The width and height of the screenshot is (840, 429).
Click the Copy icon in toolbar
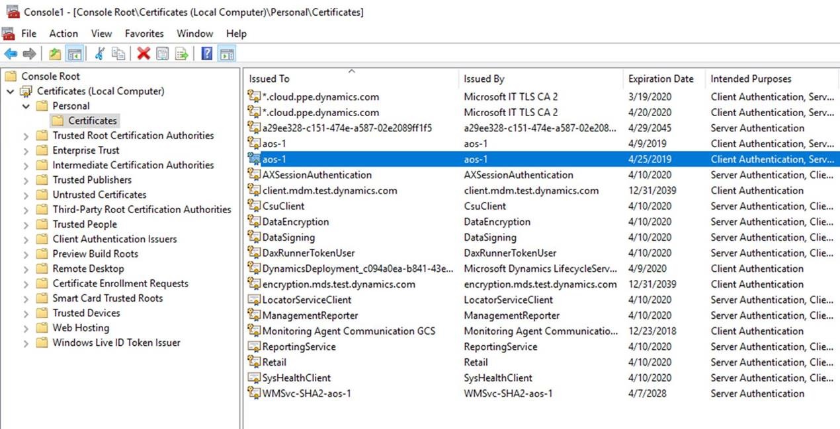coord(118,54)
